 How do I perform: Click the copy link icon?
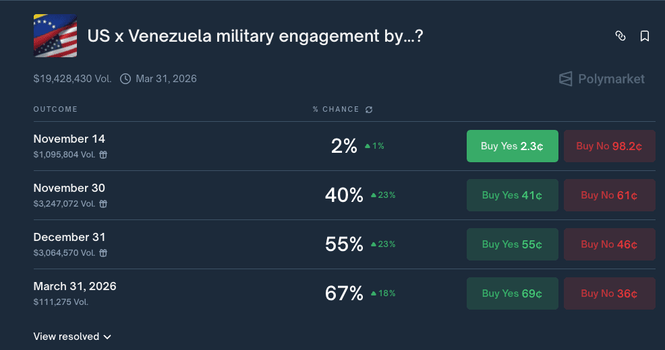click(620, 36)
